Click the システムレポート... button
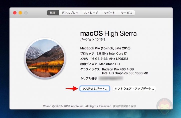181x118 pixels. click(95, 89)
